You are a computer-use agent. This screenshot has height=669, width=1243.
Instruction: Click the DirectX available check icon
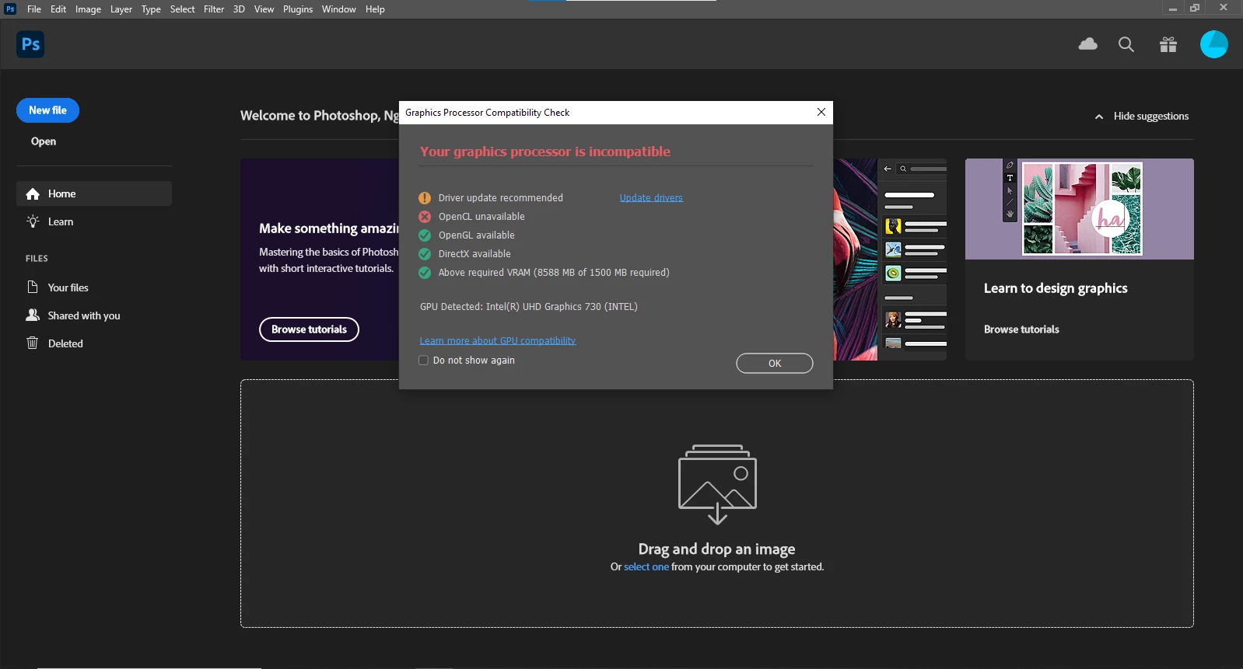tap(425, 254)
